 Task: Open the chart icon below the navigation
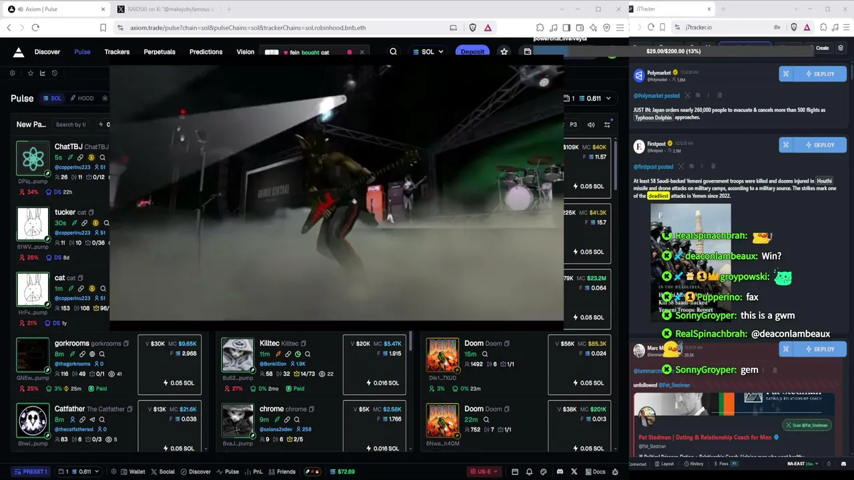coord(43,73)
